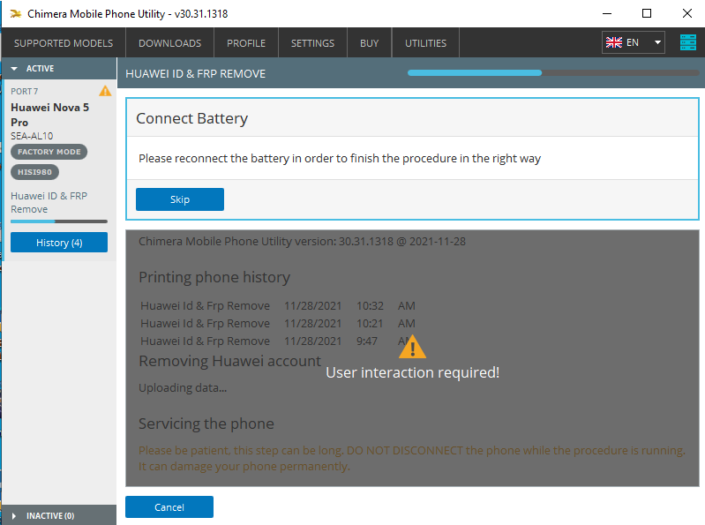The height and width of the screenshot is (525, 705).
Task: Click the UK flag language icon
Action: (614, 42)
